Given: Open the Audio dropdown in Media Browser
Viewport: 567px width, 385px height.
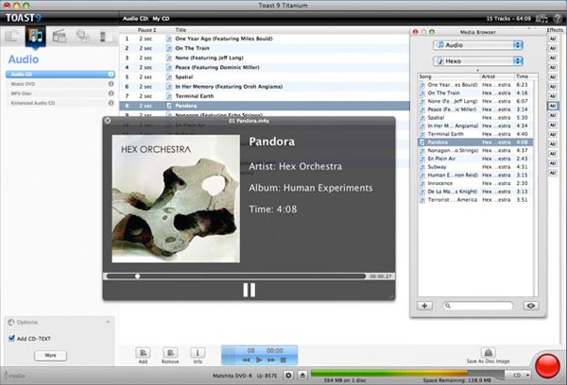Looking at the screenshot, I should tap(477, 44).
